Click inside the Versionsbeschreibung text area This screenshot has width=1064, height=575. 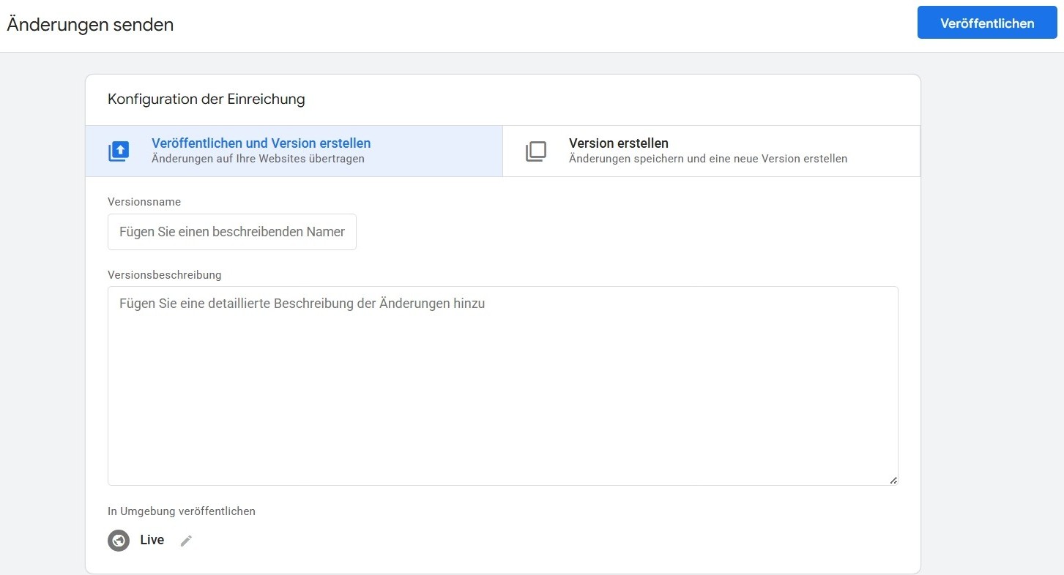502,395
